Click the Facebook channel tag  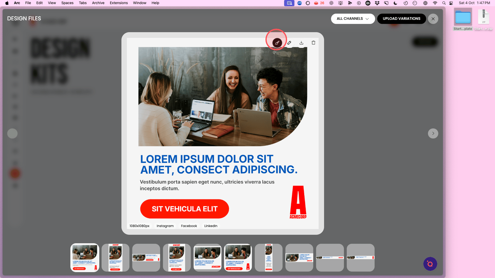point(189,226)
